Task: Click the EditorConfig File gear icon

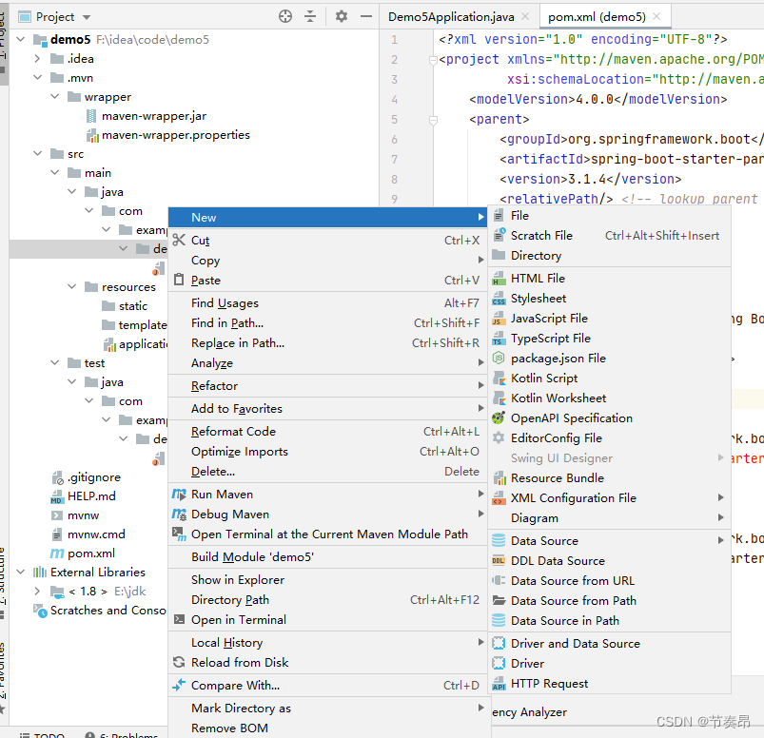Action: 499,437
